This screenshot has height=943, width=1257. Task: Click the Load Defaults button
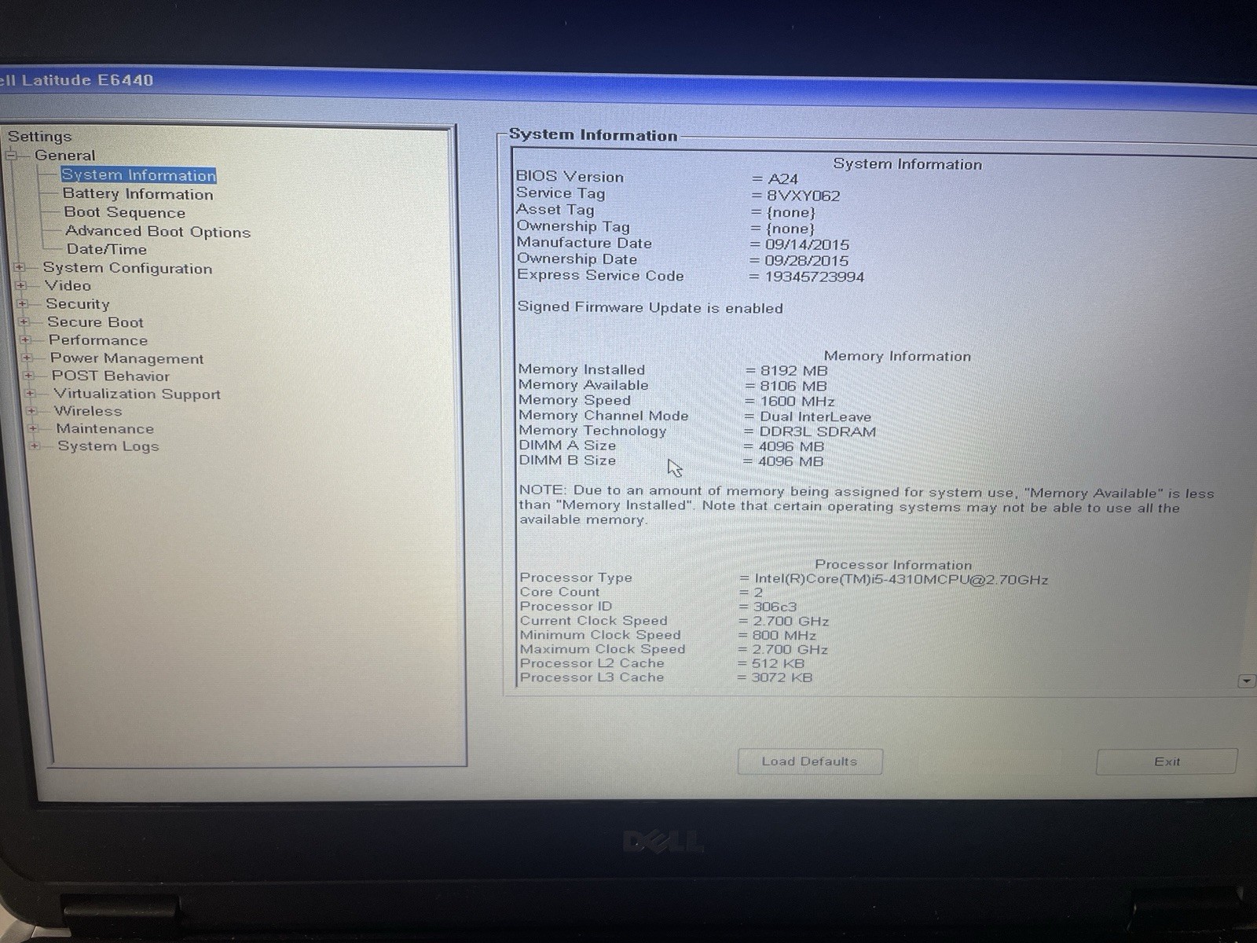click(x=810, y=761)
